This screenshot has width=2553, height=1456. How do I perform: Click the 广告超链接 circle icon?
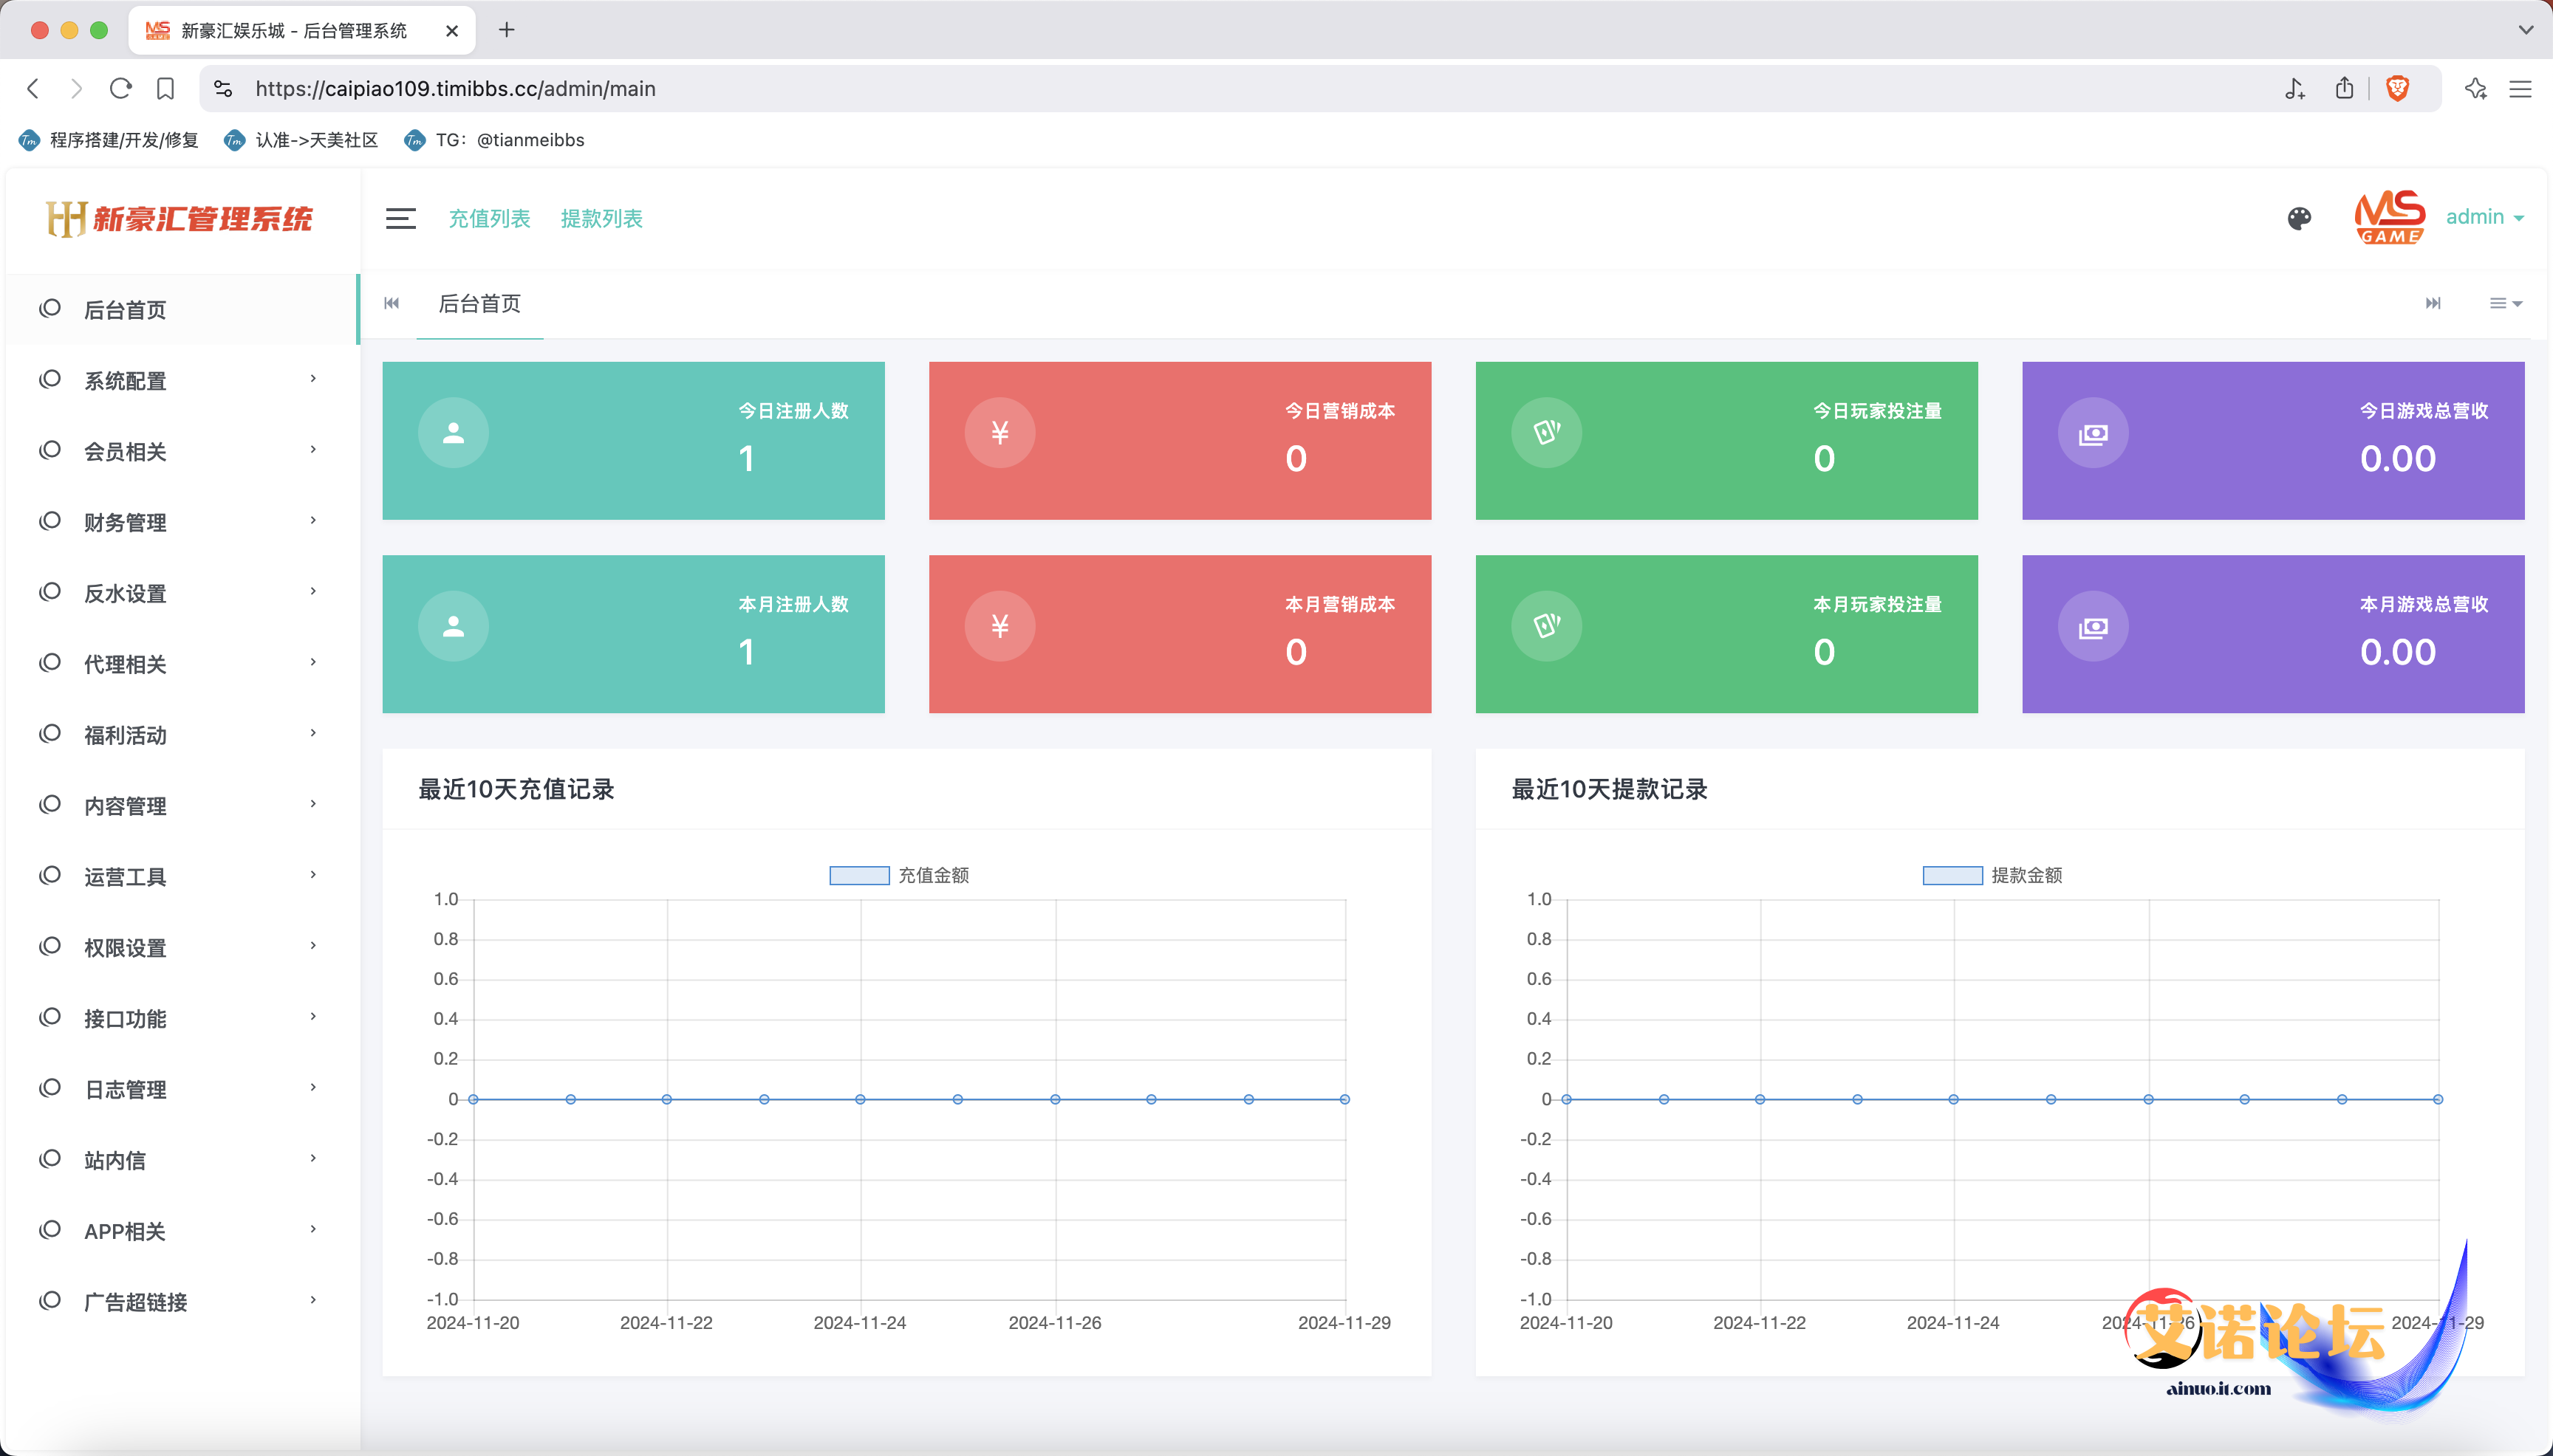(50, 1301)
